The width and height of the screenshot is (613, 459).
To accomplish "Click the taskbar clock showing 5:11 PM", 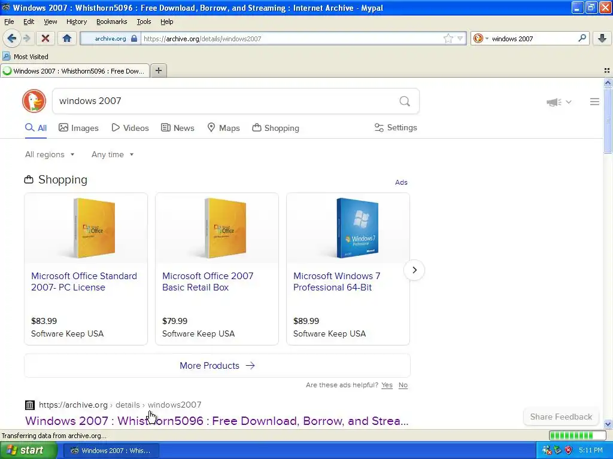I will click(591, 451).
